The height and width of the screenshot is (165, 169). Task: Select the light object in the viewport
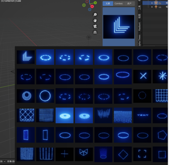[x=89, y=37]
